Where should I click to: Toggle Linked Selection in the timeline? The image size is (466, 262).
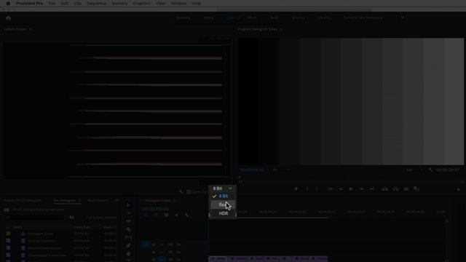tap(166, 215)
